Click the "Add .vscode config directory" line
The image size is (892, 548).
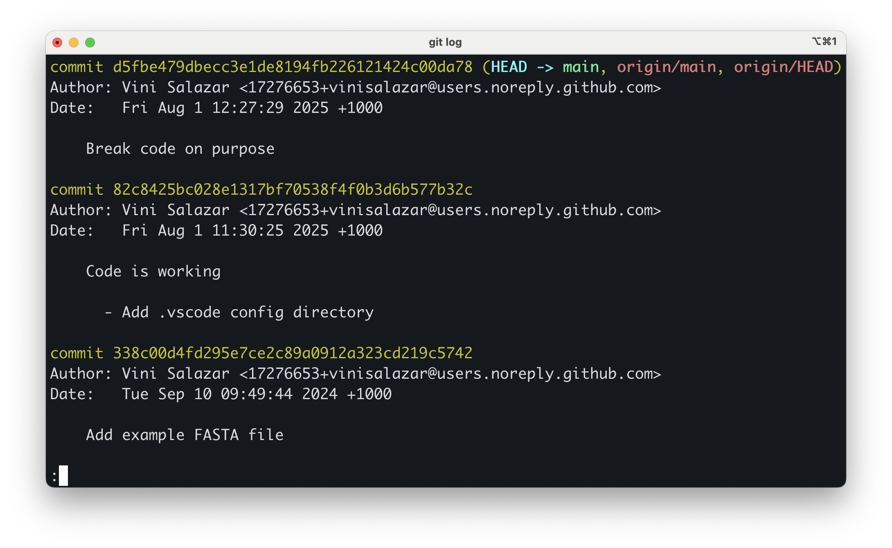coord(248,312)
